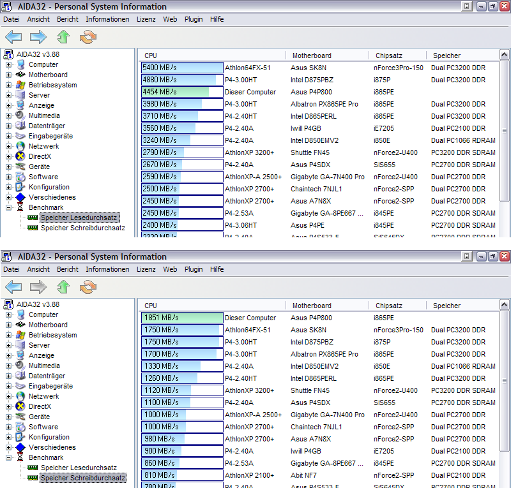Select Speicher Schreibdurchsatz in upper window tree
Screen dimensions: 511x488
[x=83, y=228]
